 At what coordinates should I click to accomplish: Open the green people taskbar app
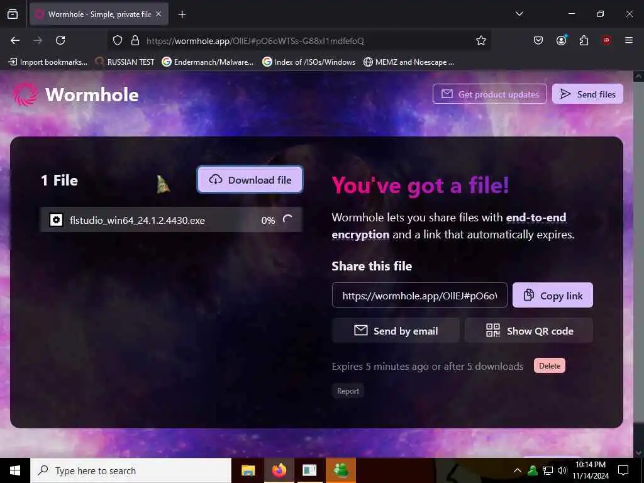340,470
